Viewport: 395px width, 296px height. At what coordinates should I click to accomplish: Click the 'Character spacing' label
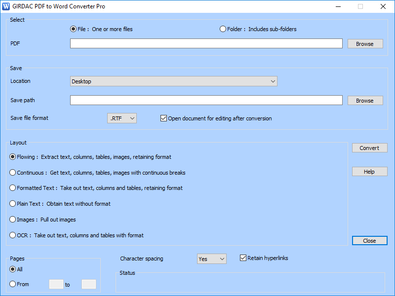[x=142, y=259]
